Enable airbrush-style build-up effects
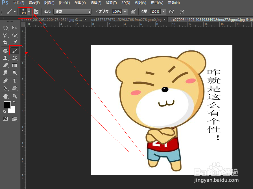The height and width of the screenshot is (189, 253). click(x=171, y=12)
